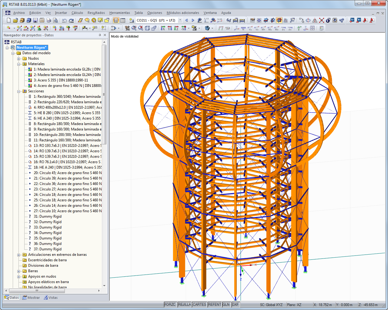Screen dimensions: 388x310
Task: Switch to the Mostrar tab
Action: 31,298
